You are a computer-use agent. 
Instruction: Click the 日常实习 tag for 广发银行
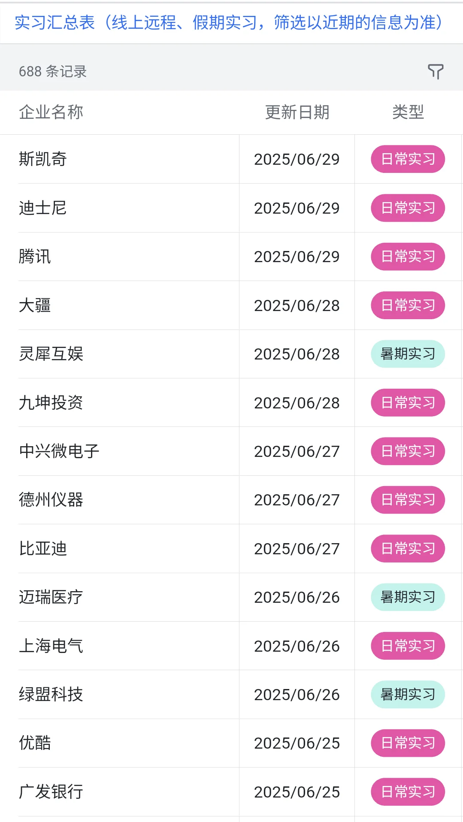coord(408,792)
